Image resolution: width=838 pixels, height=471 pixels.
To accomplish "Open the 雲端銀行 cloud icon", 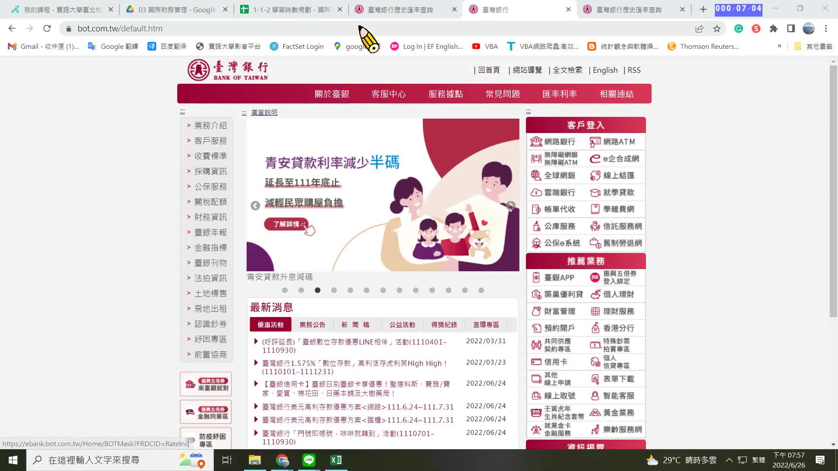I will pos(536,192).
